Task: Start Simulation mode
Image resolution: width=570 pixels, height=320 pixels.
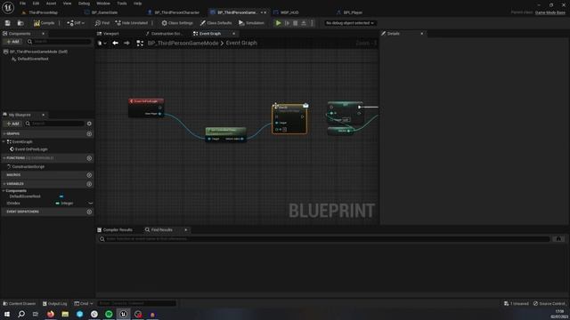Action: click(x=251, y=23)
